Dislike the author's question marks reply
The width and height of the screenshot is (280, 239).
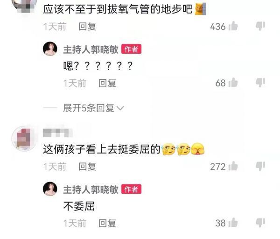pos(260,83)
